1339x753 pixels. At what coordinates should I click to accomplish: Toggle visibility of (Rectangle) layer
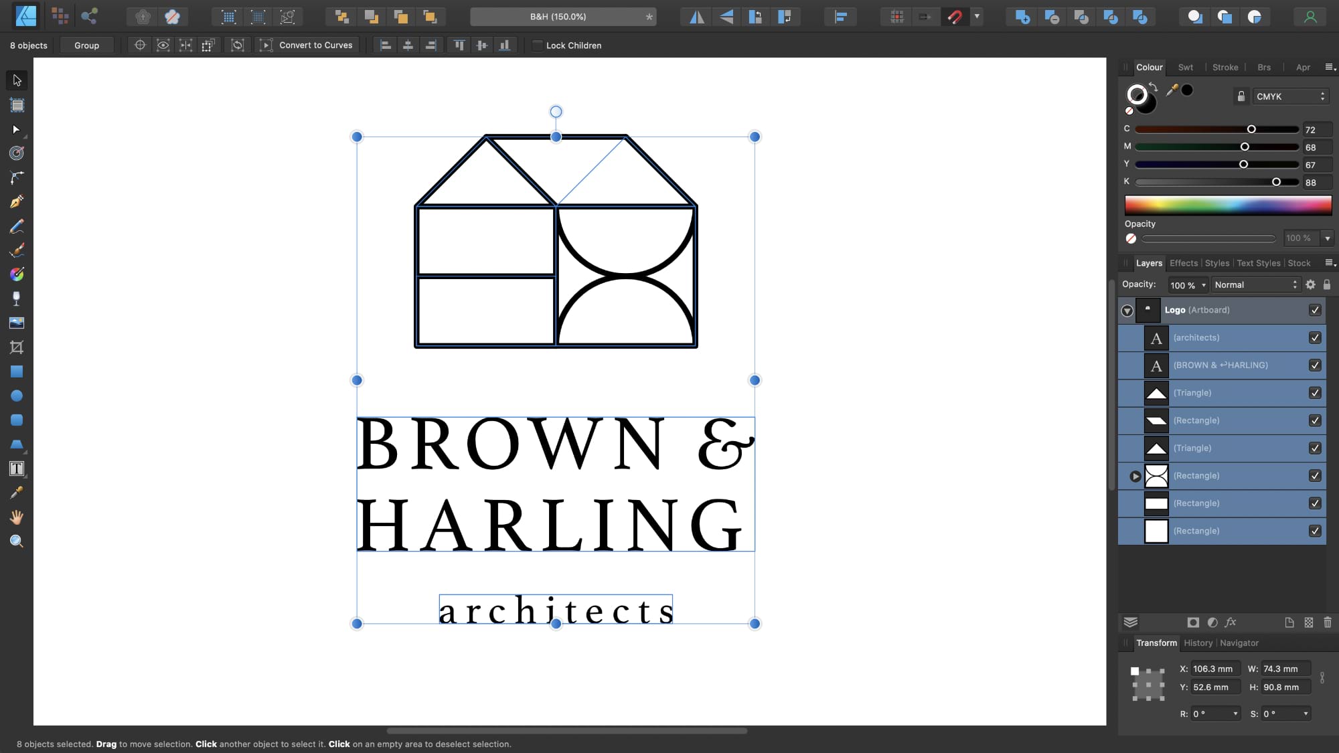tap(1318, 420)
